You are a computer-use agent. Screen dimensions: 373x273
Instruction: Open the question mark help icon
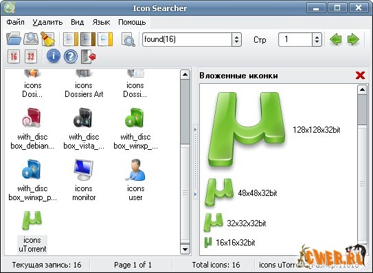pos(71,56)
